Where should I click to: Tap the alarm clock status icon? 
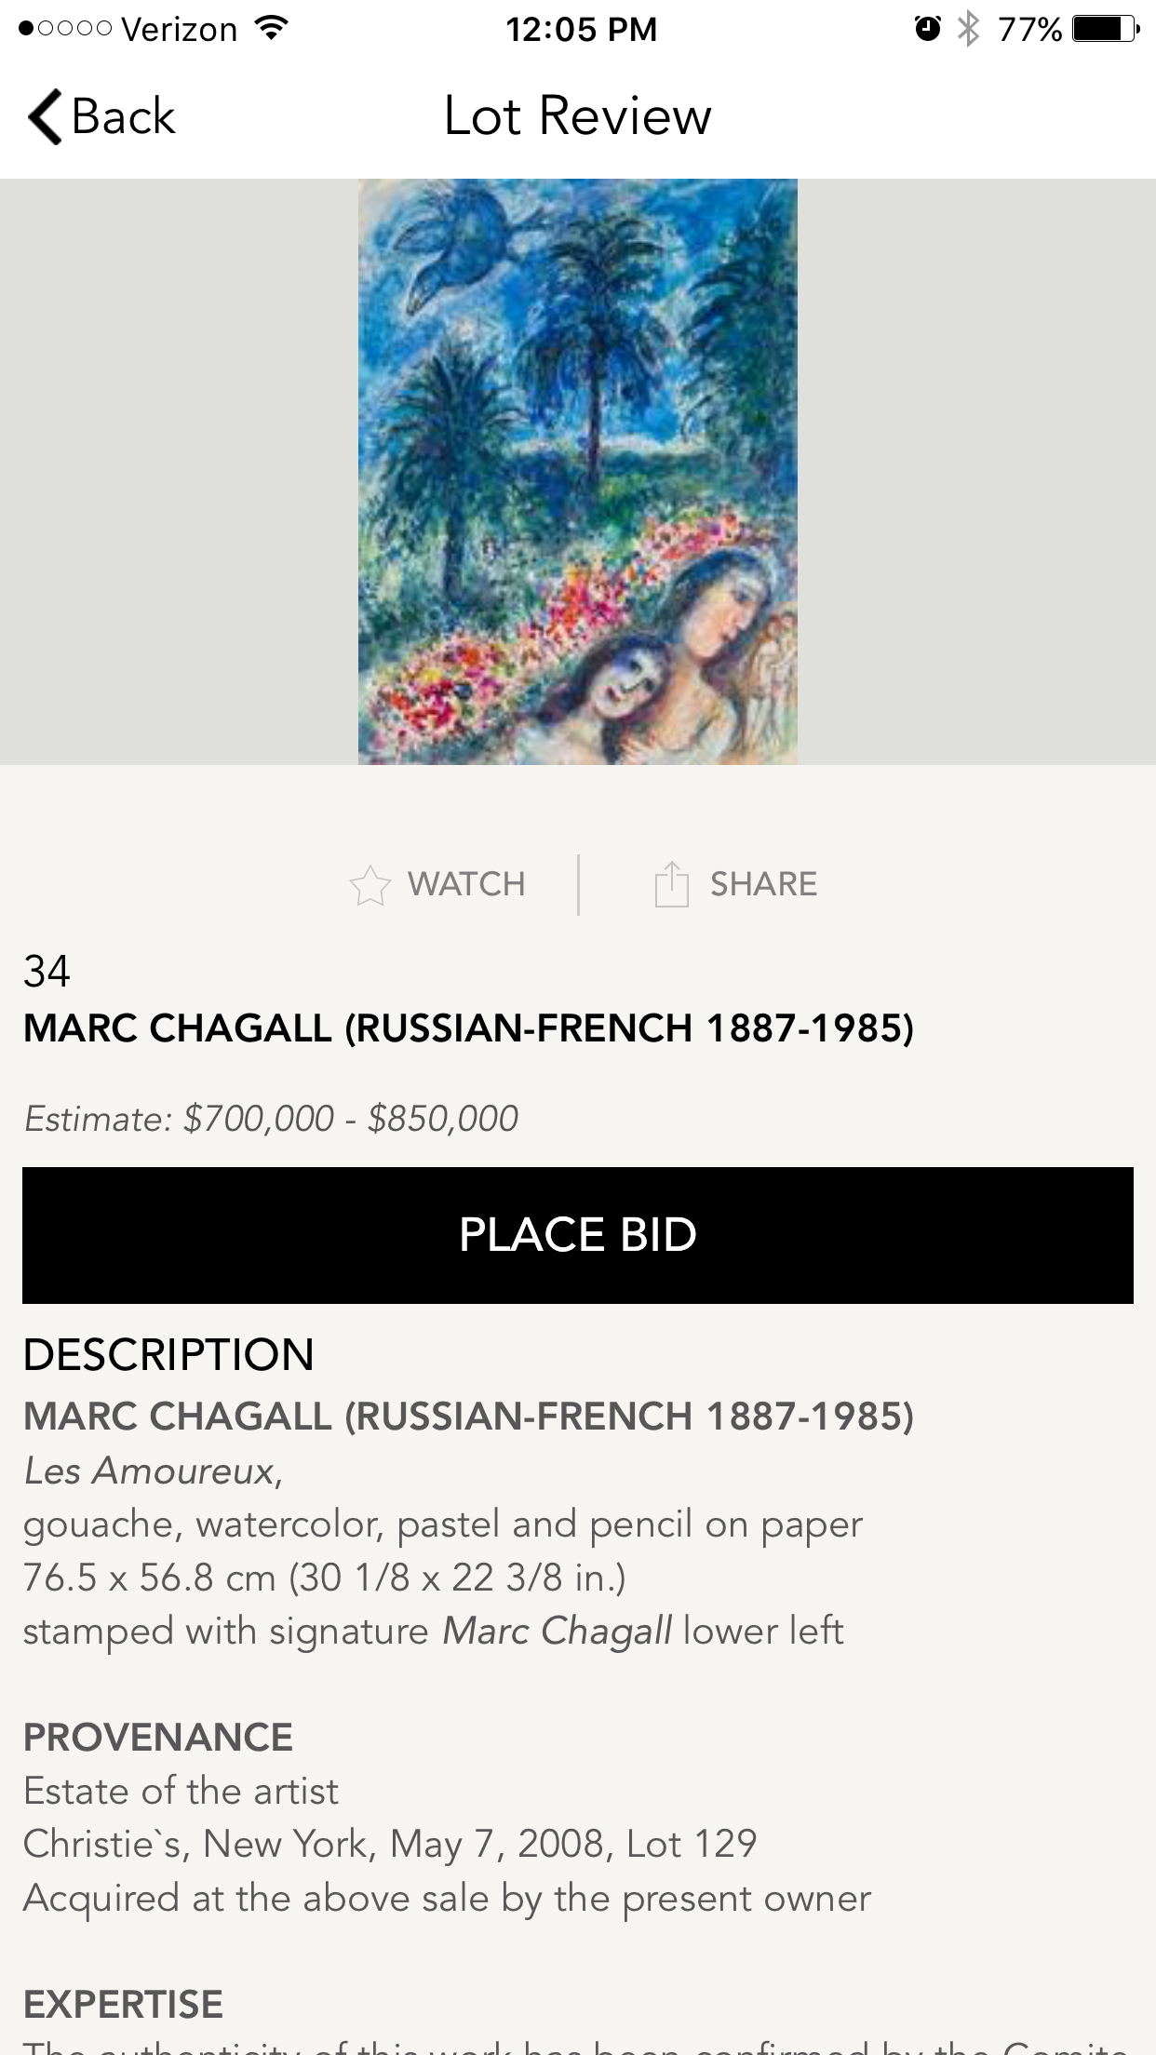click(927, 29)
